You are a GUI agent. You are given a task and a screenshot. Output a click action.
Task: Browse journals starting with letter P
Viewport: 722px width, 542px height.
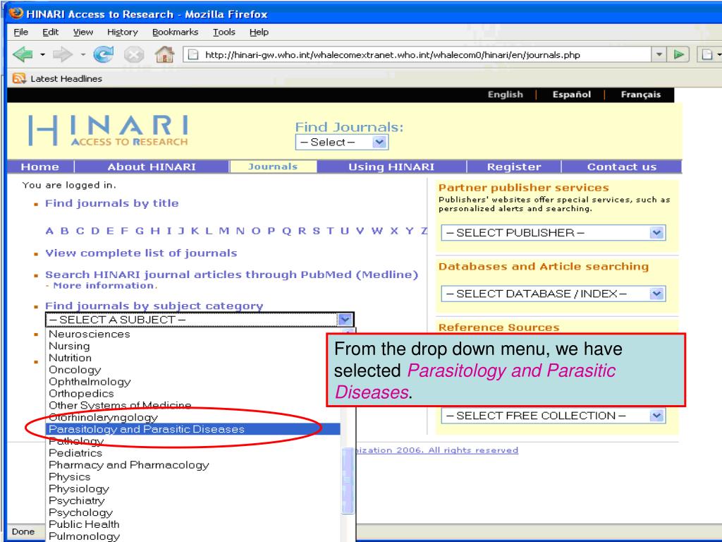click(271, 231)
